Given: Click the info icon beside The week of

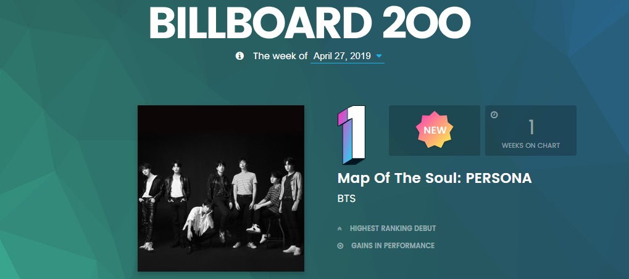Looking at the screenshot, I should click(240, 56).
